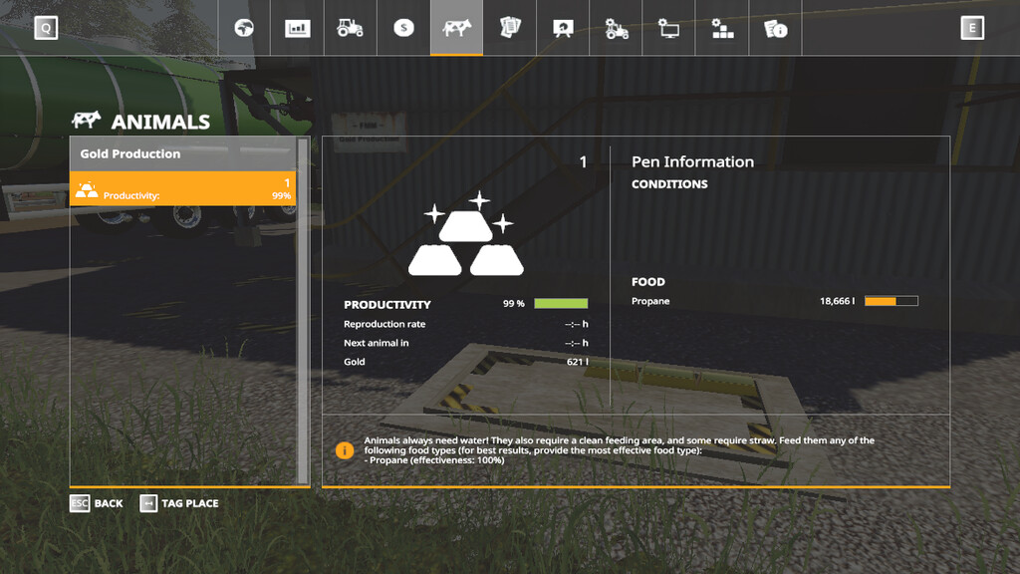Open the help info document tab
The height and width of the screenshot is (574, 1020).
776,28
